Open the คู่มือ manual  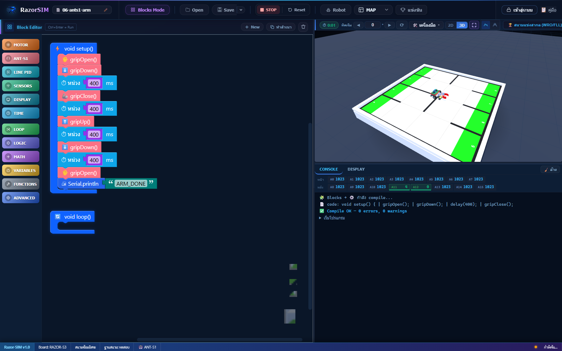point(549,10)
